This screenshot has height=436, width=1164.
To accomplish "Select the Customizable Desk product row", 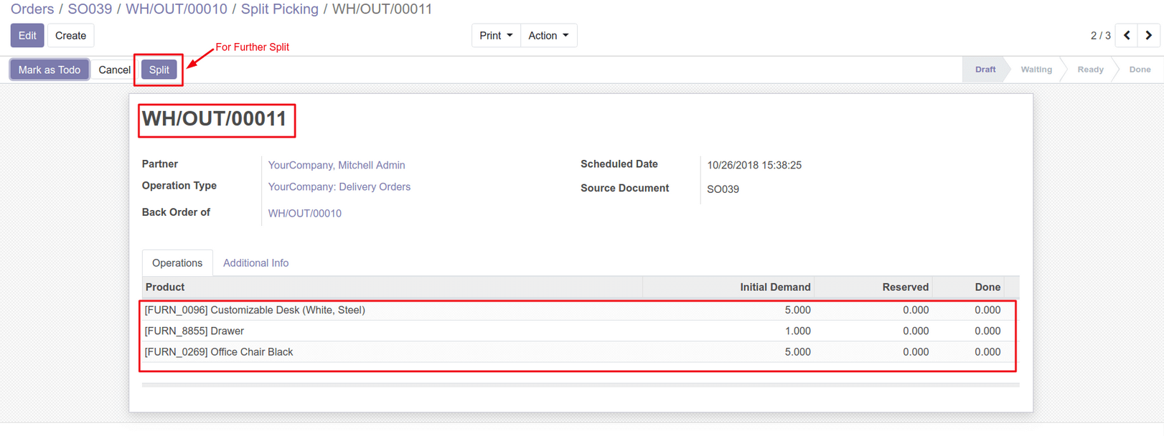I will click(x=255, y=310).
